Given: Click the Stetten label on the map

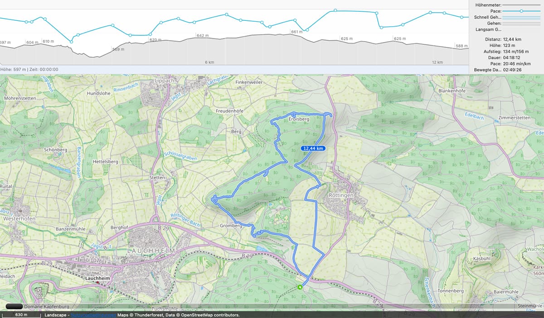Looking at the screenshot, I should (x=157, y=178).
